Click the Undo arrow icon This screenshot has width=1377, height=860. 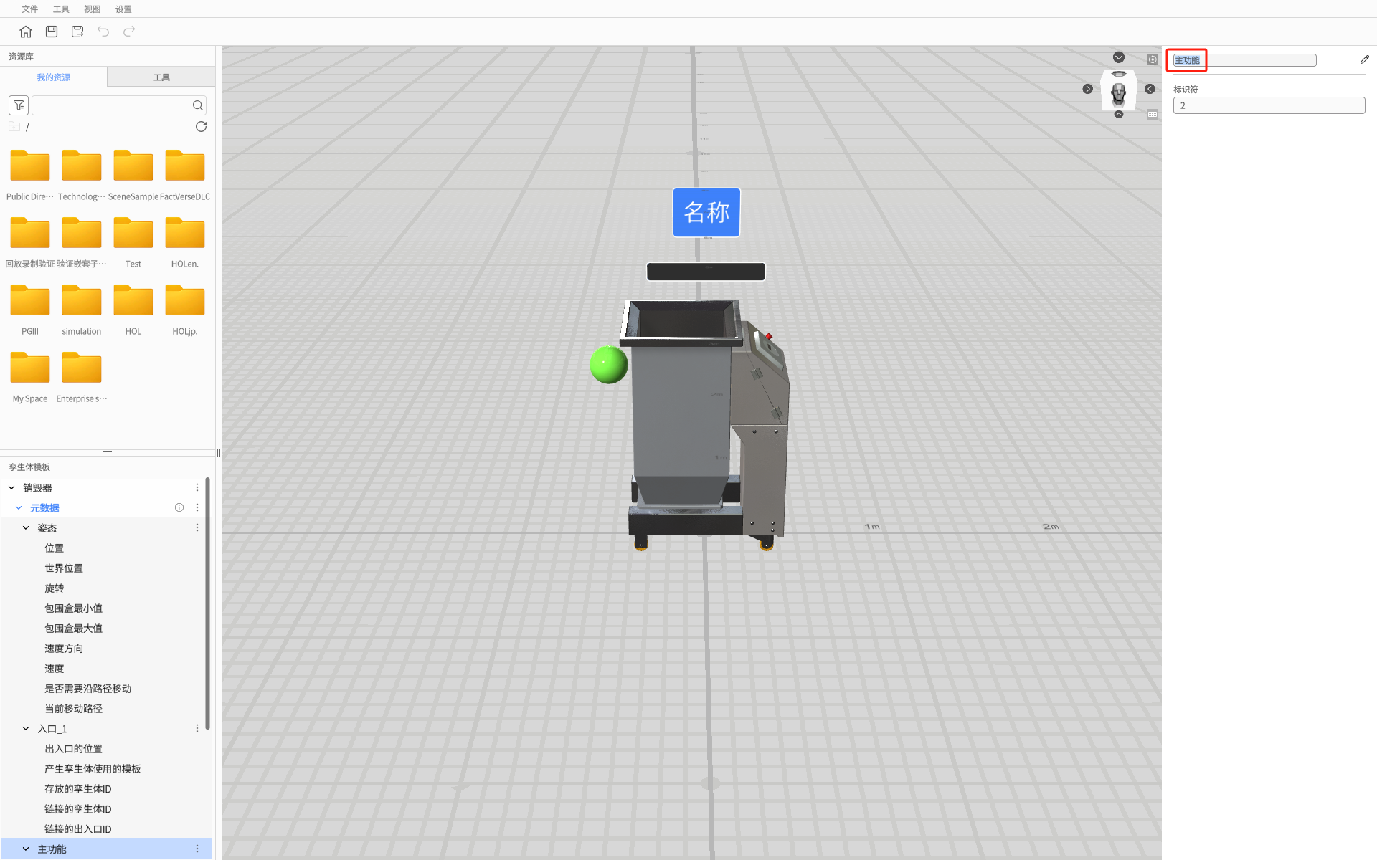point(103,32)
